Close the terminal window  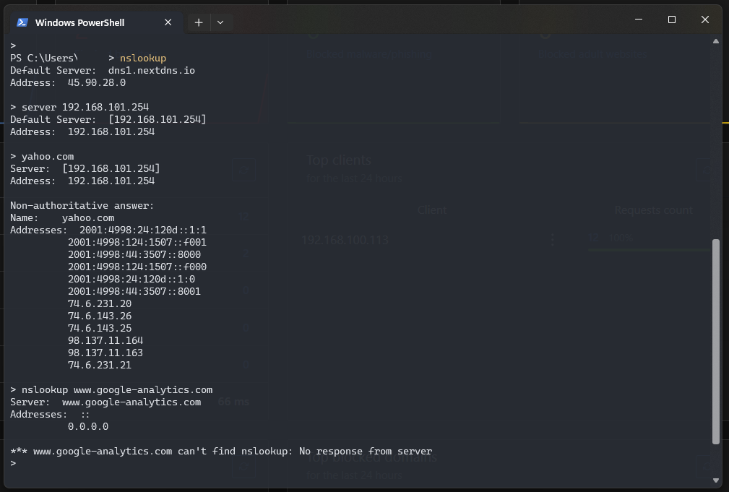click(x=705, y=20)
